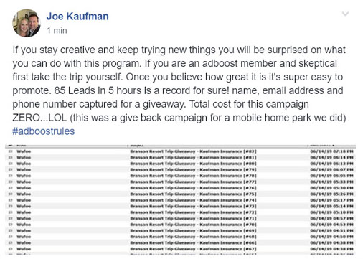Open the email received 06/14/19 04:57 PM
Screen dimensions: 363x259
tap(181, 219)
